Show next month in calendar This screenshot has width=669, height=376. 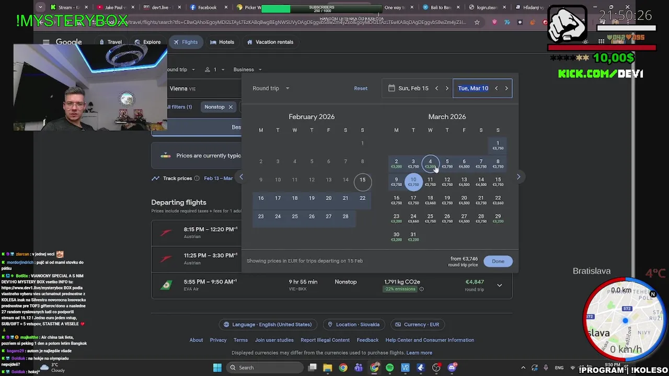click(x=518, y=177)
